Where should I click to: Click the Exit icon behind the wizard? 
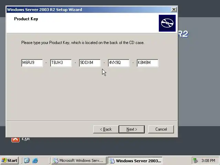(x=15, y=140)
